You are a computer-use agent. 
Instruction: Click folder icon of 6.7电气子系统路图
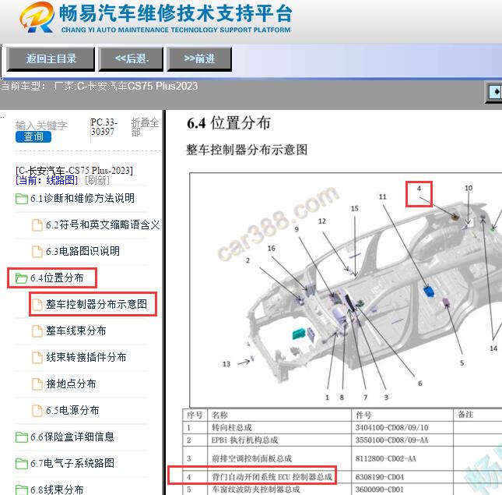point(22,464)
